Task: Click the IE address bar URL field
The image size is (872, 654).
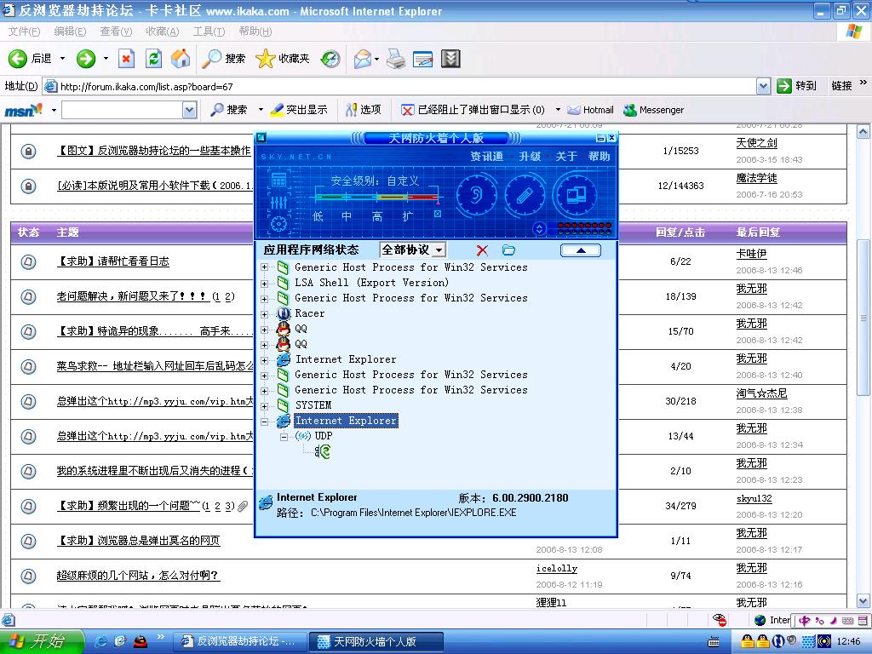Action: [x=400, y=86]
